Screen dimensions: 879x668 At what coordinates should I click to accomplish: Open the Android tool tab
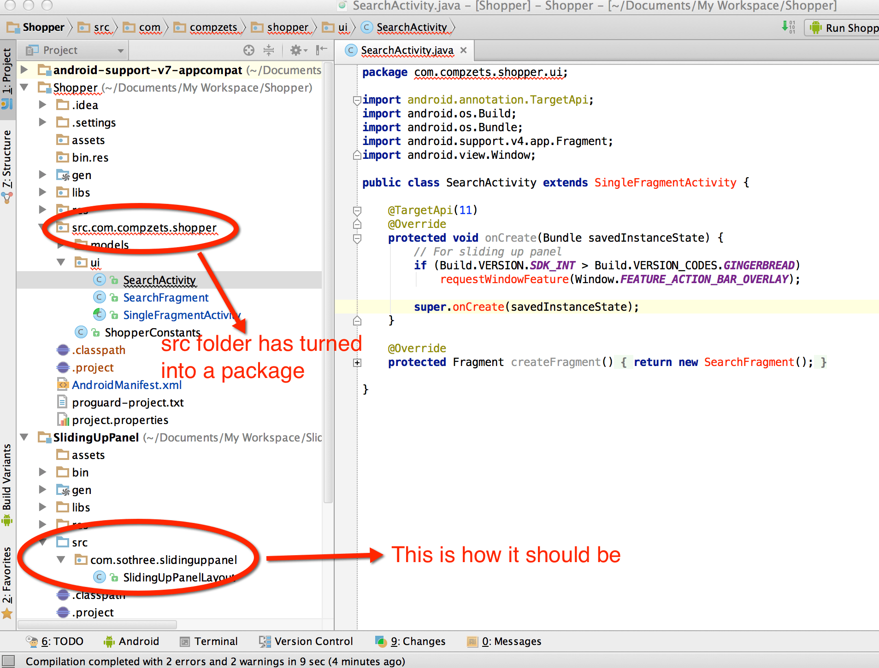[x=131, y=641]
